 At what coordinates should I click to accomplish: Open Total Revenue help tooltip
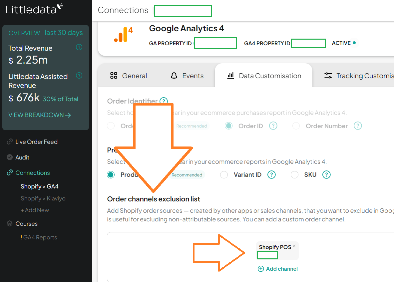tap(79, 47)
